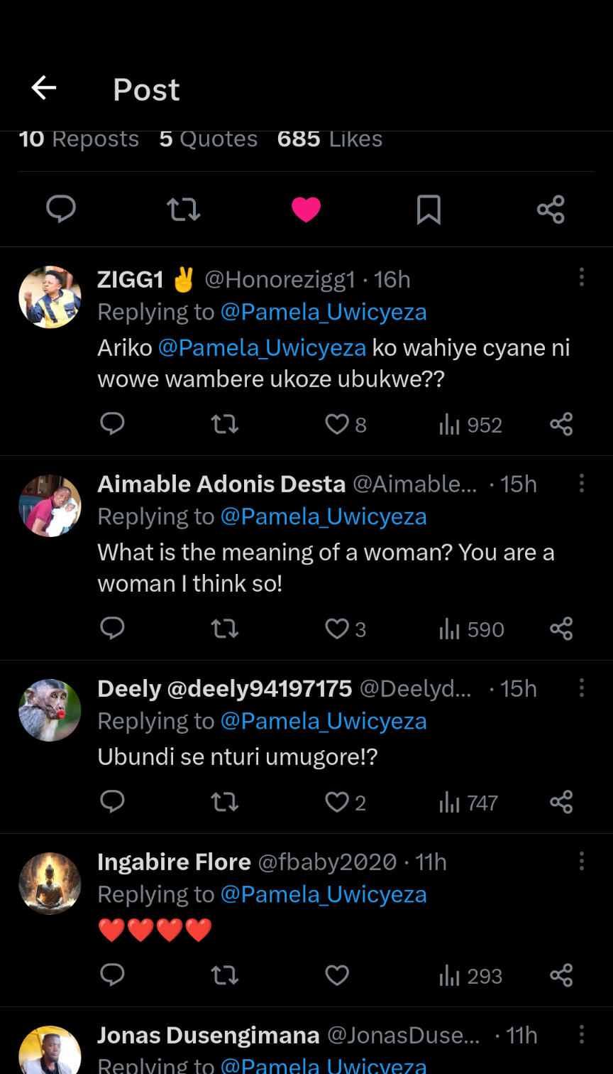Open @Pamela_Uwicyeza mention in ZIGG1's reply text
The image size is (613, 1074).
[x=262, y=348]
